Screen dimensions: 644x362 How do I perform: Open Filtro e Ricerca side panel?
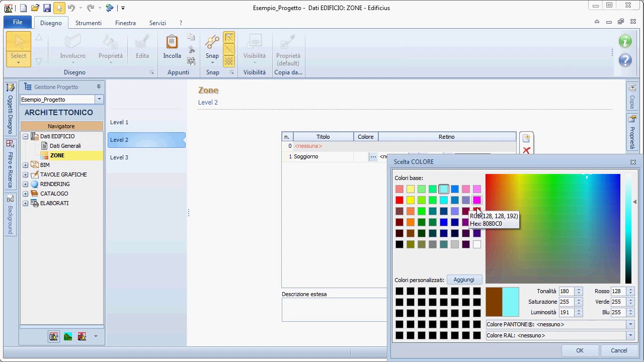10,165
